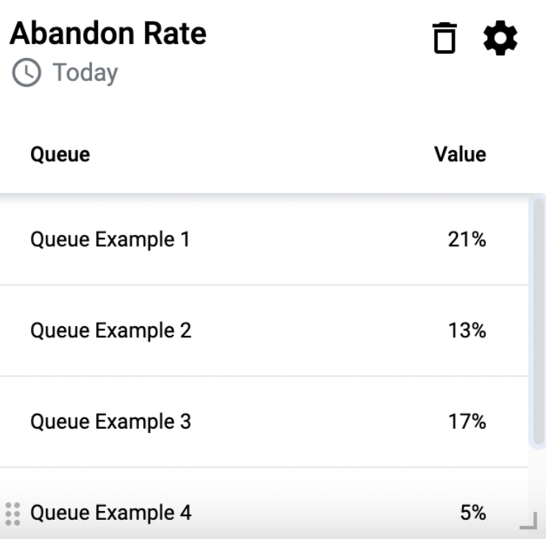Viewport: 546px width, 539px height.
Task: Delete the Abandon Rate widget with trash icon
Action: (444, 38)
